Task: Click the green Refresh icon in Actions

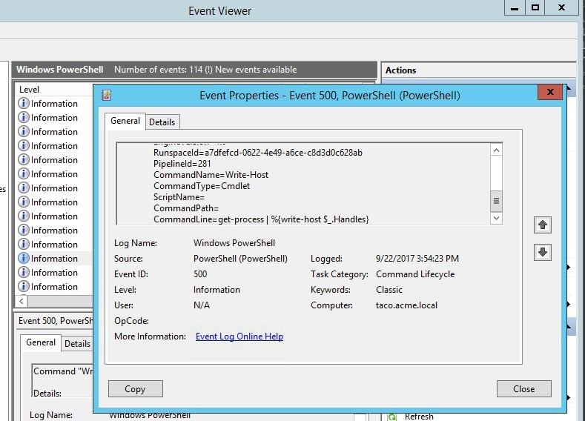Action: (392, 417)
